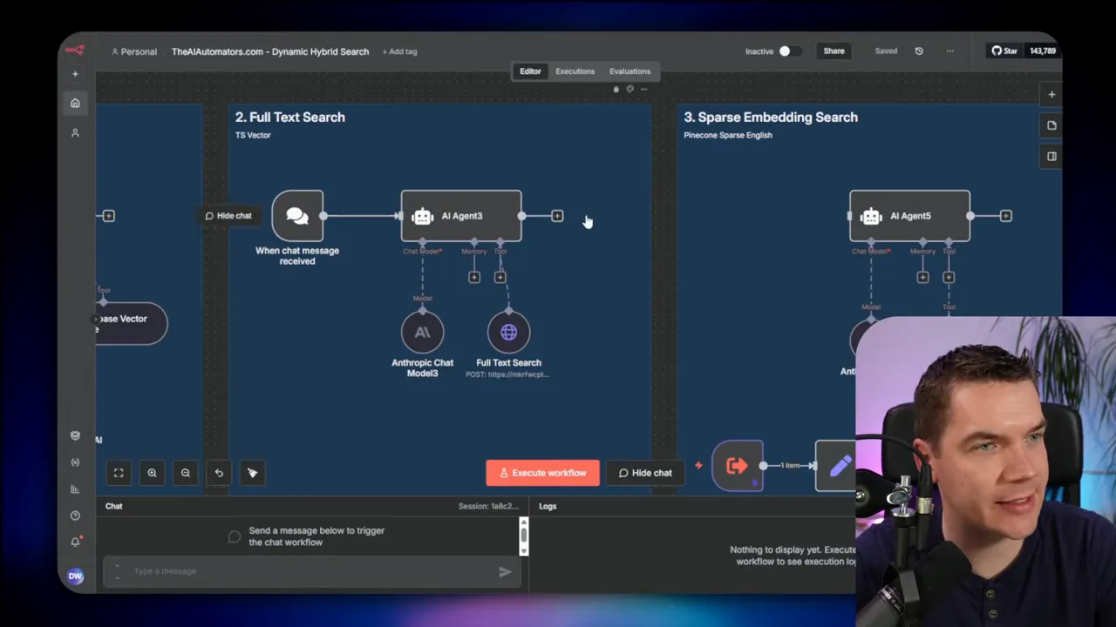1116x627 pixels.
Task: Click the send message arrow icon
Action: point(505,571)
